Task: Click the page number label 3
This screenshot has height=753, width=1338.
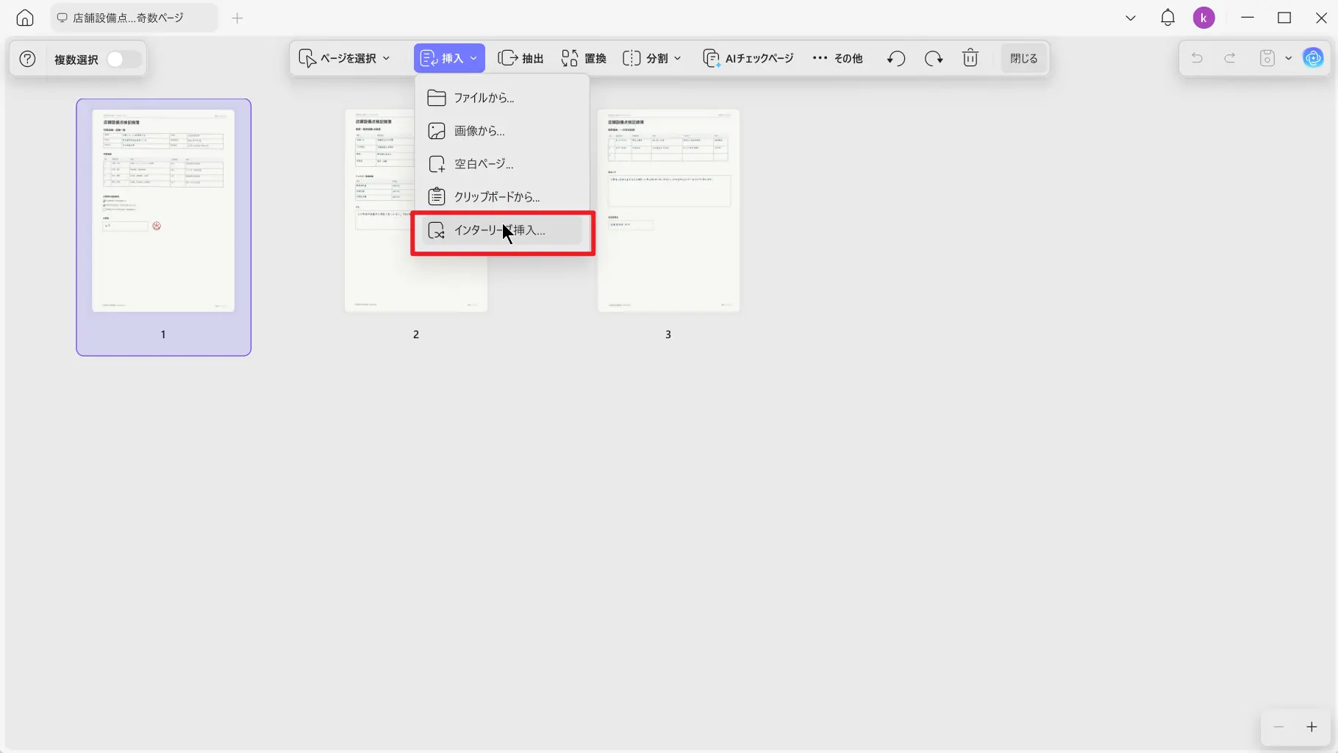Action: [668, 334]
